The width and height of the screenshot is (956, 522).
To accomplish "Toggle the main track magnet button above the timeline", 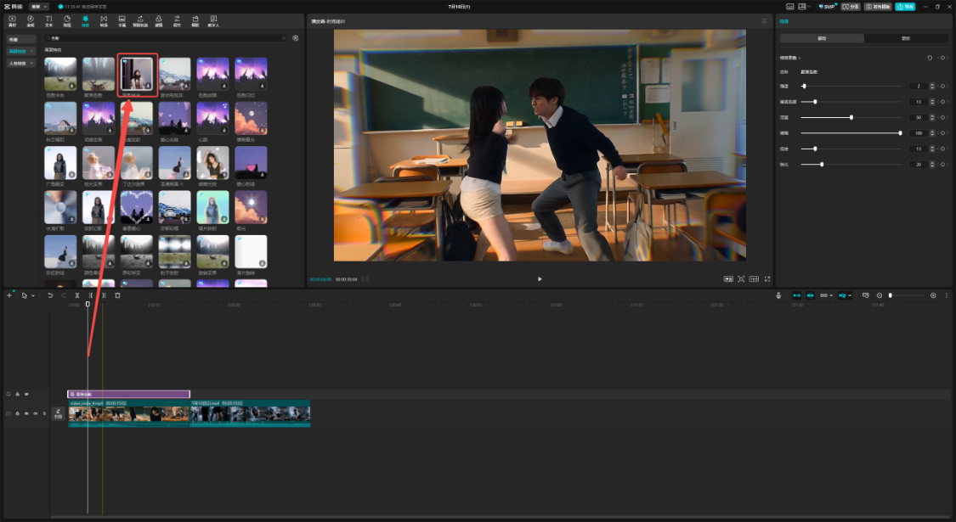I will pos(797,295).
